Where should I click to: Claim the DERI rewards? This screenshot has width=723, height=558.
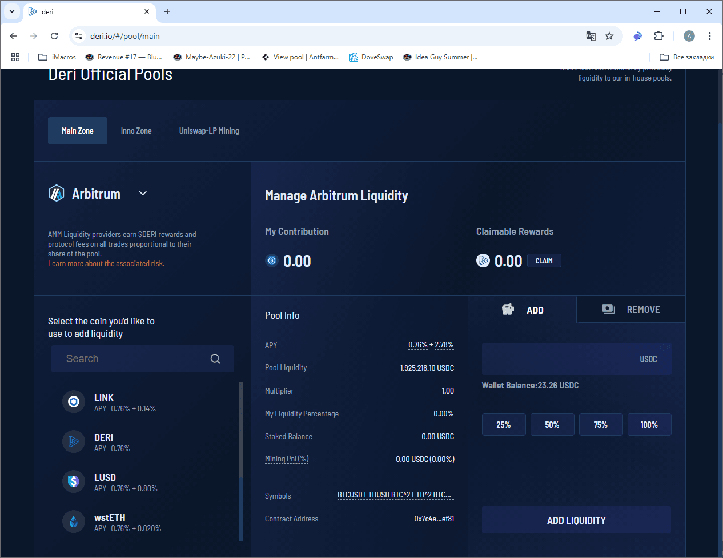click(x=544, y=260)
